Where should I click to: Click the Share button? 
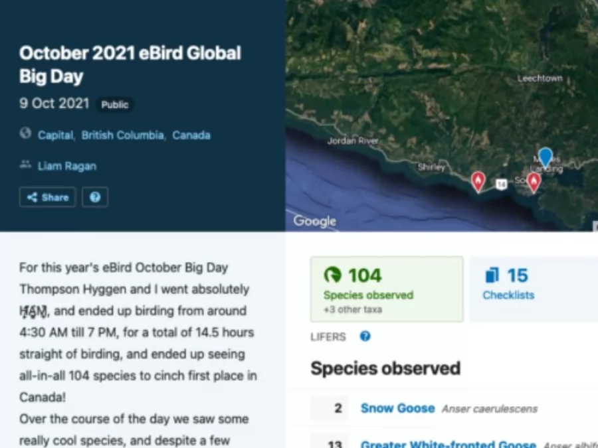click(x=47, y=197)
